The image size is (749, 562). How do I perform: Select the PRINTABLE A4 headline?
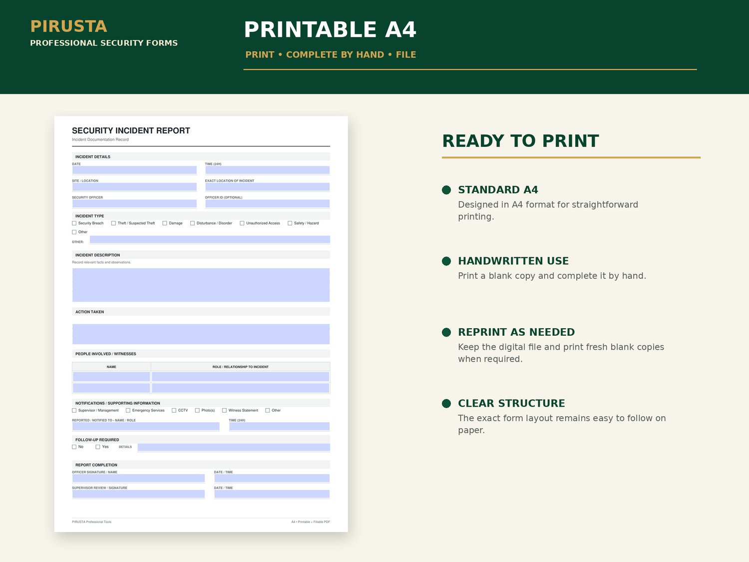point(330,29)
